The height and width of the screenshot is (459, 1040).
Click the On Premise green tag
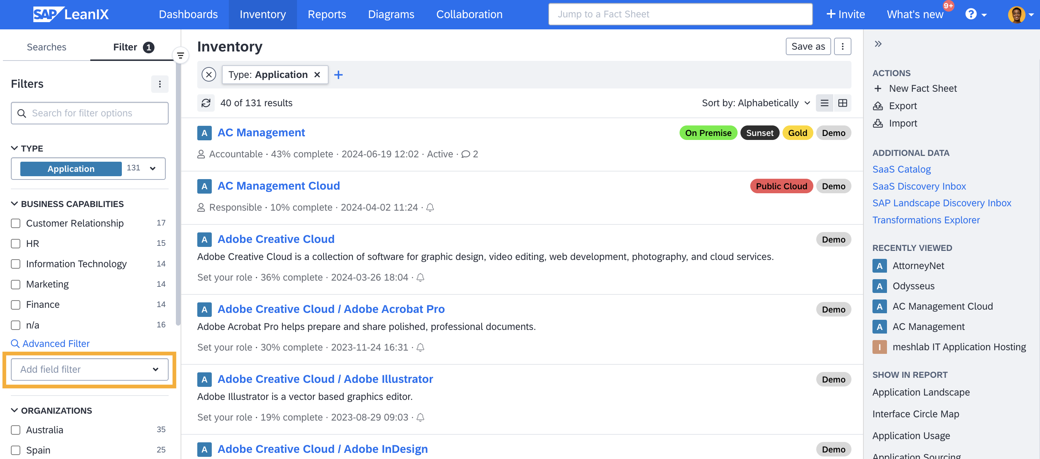(x=708, y=133)
